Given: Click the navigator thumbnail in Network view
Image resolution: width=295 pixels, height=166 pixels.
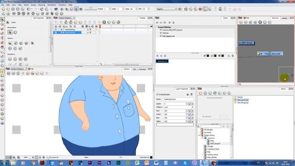Looking at the screenshot, I should tap(286, 75).
